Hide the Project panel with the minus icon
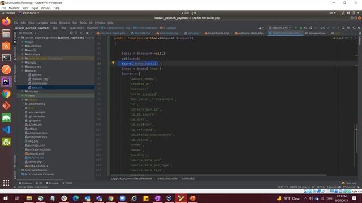The image size is (362, 203). pos(92,33)
